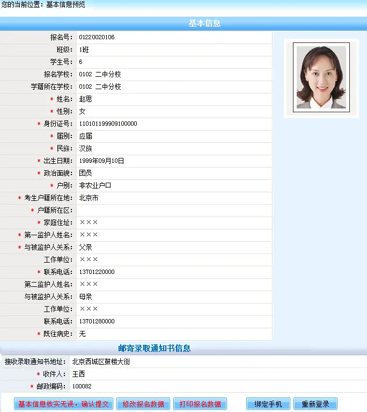Select the 重新登录 button
Screen dimensions: 367x412
(315, 404)
